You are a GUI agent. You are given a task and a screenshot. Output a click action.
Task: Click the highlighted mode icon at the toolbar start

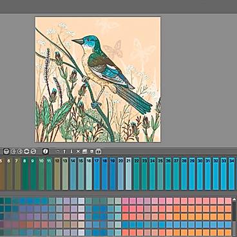coord(6,151)
